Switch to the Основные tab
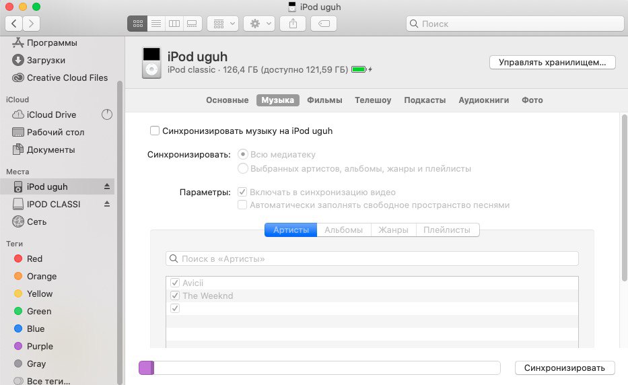The height and width of the screenshot is (385, 628). (227, 100)
